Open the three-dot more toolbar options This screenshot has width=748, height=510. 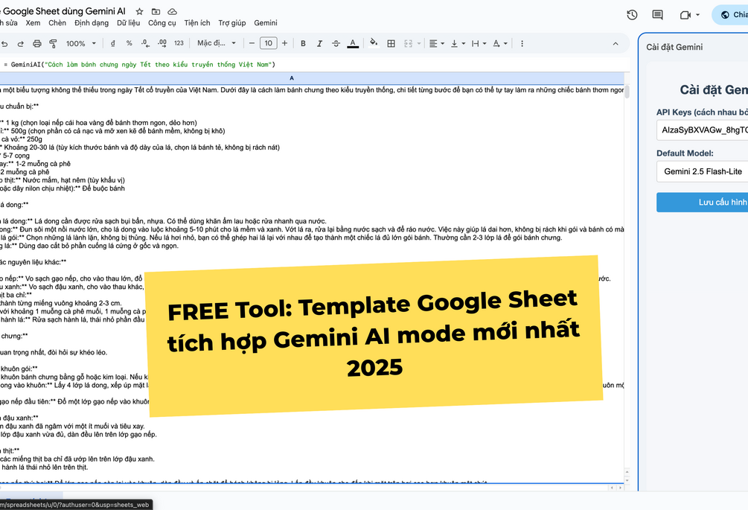click(x=522, y=43)
